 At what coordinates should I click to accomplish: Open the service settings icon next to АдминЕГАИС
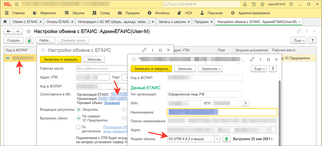click(290, 4)
